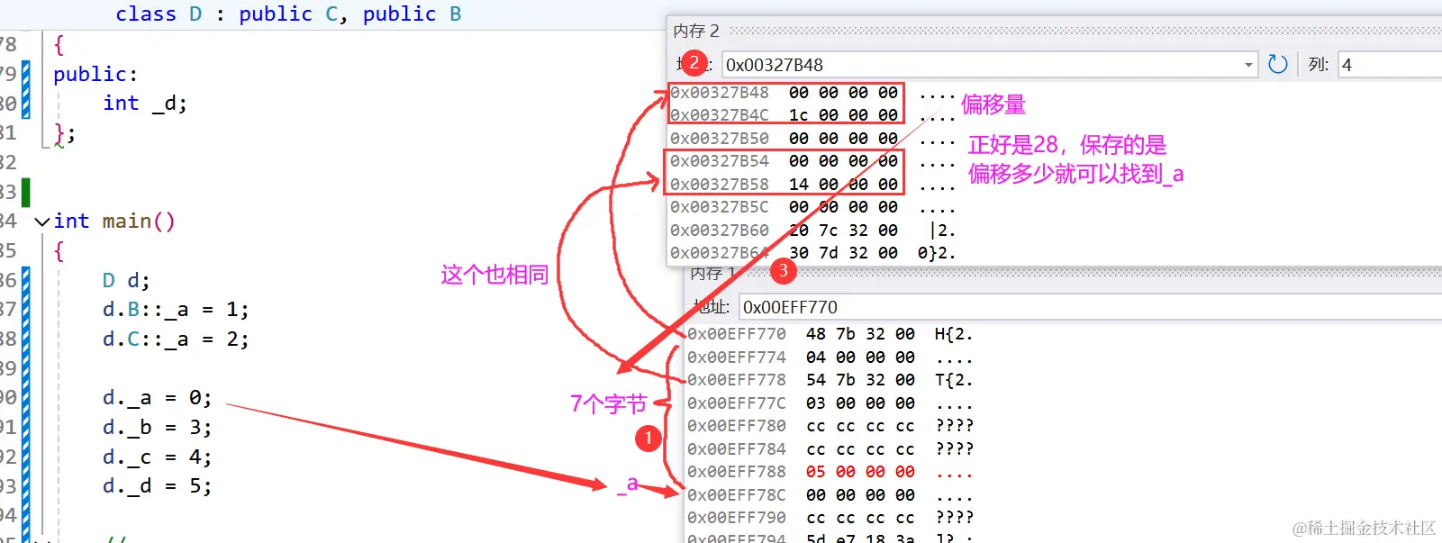Click the 'int main()' function signature
The height and width of the screenshot is (543, 1442).
pos(114,222)
